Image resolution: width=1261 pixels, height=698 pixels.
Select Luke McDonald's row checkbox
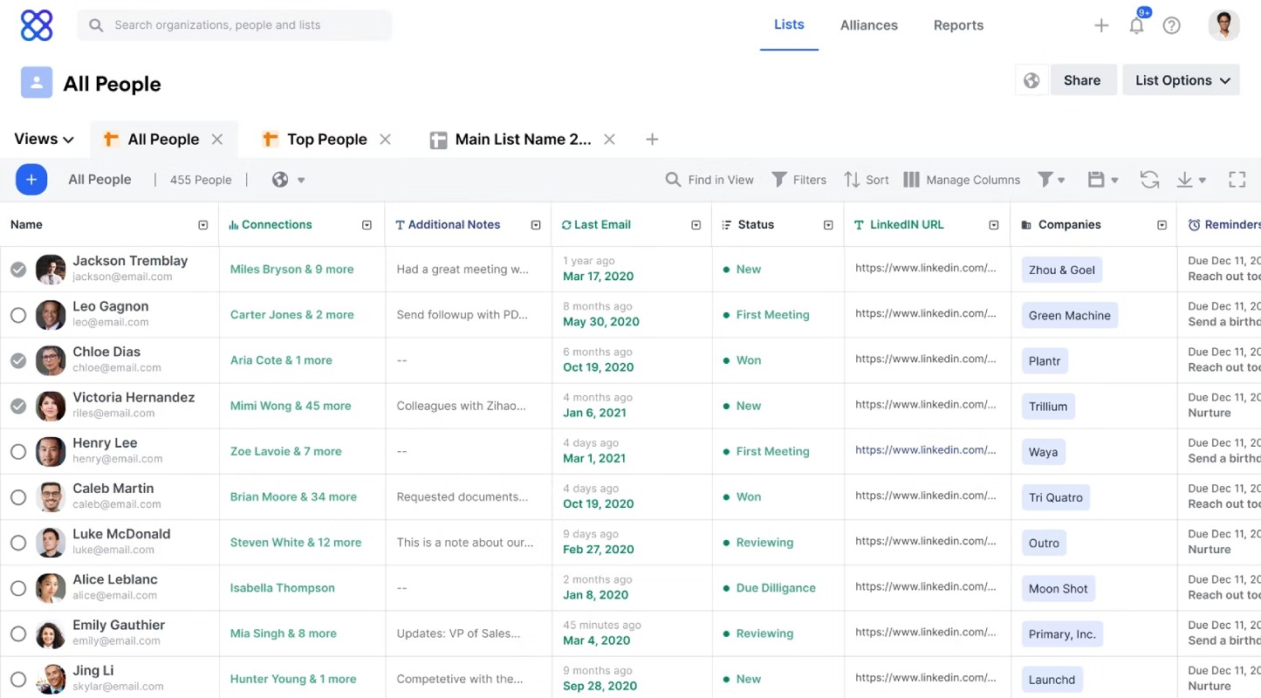coord(17,543)
